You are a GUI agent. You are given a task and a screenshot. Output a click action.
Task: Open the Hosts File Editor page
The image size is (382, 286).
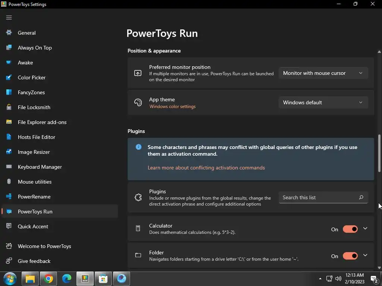click(x=59, y=137)
